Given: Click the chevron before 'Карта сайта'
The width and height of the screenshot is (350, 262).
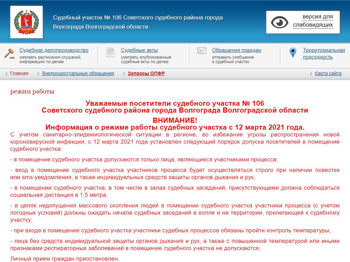Looking at the screenshot, I should [311, 74].
